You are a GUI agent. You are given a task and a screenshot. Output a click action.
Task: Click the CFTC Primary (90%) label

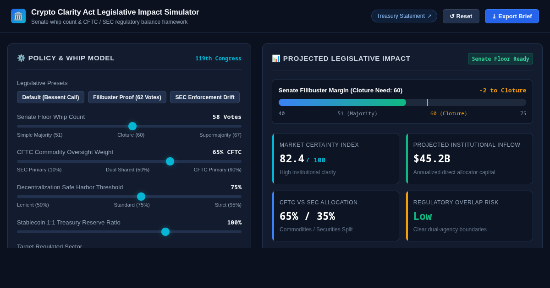click(218, 170)
